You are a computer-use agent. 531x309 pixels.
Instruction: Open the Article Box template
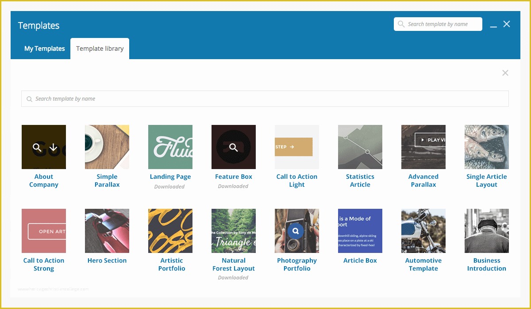click(360, 230)
